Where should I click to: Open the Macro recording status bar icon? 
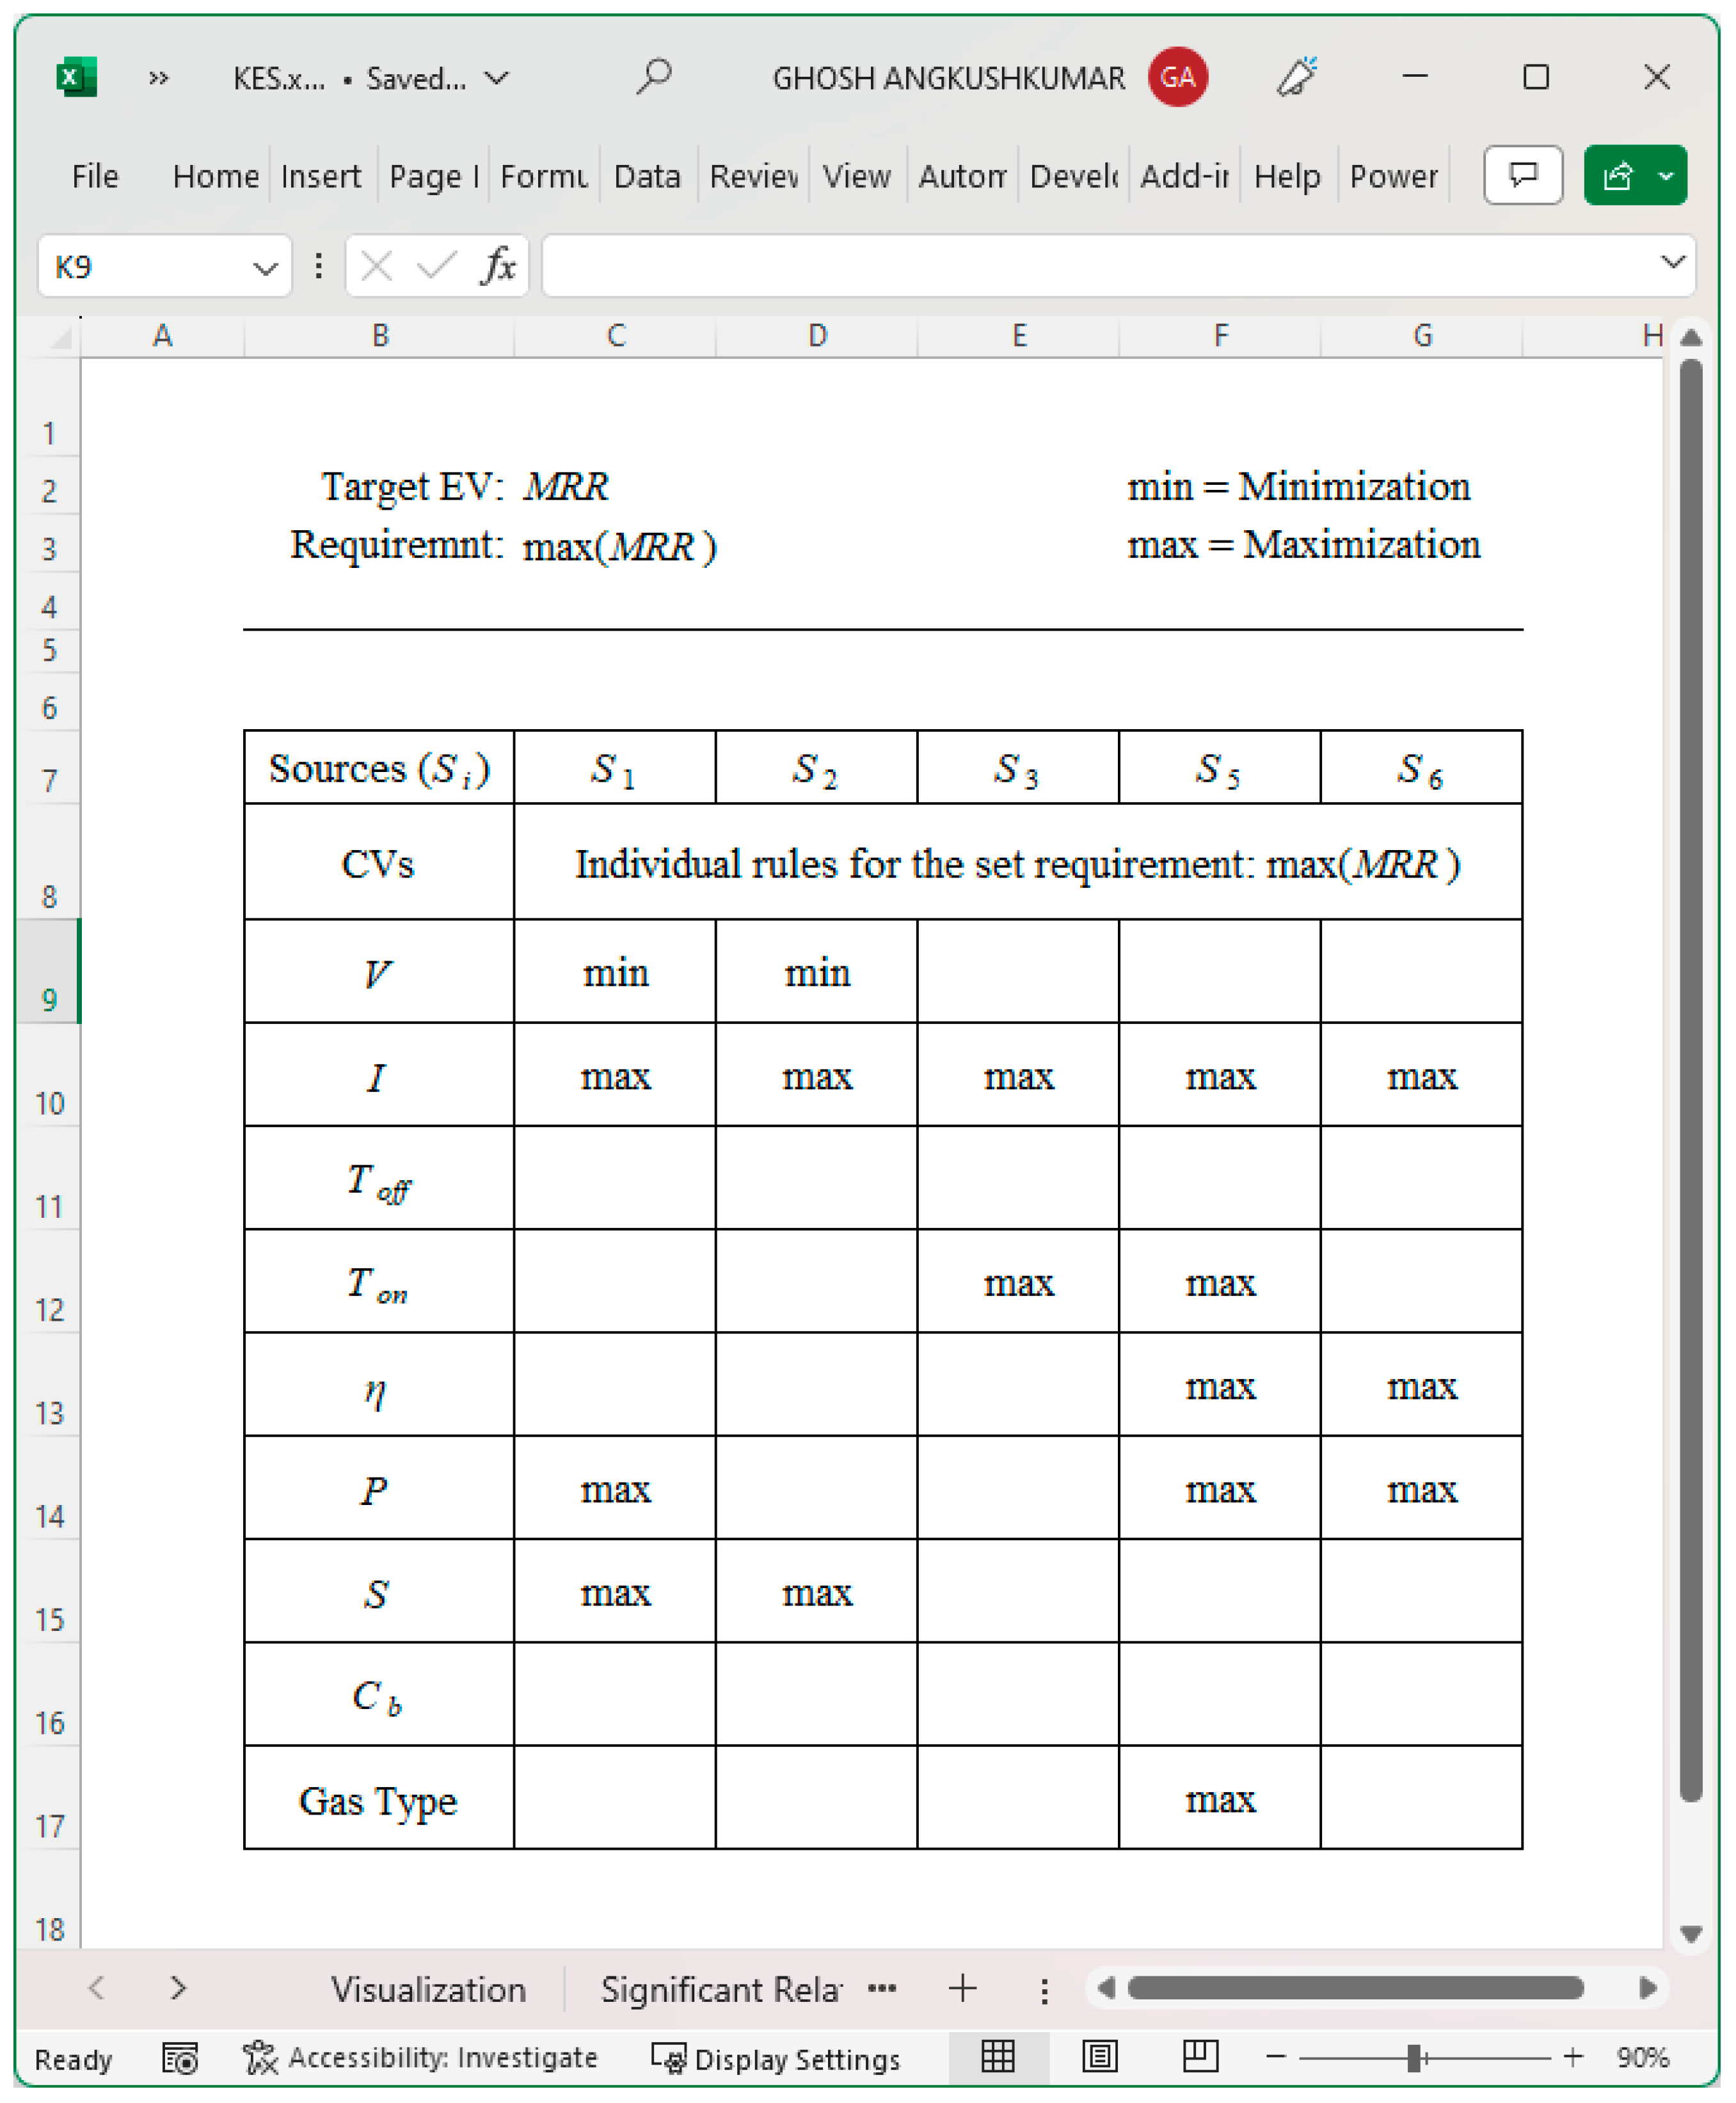[180, 2058]
